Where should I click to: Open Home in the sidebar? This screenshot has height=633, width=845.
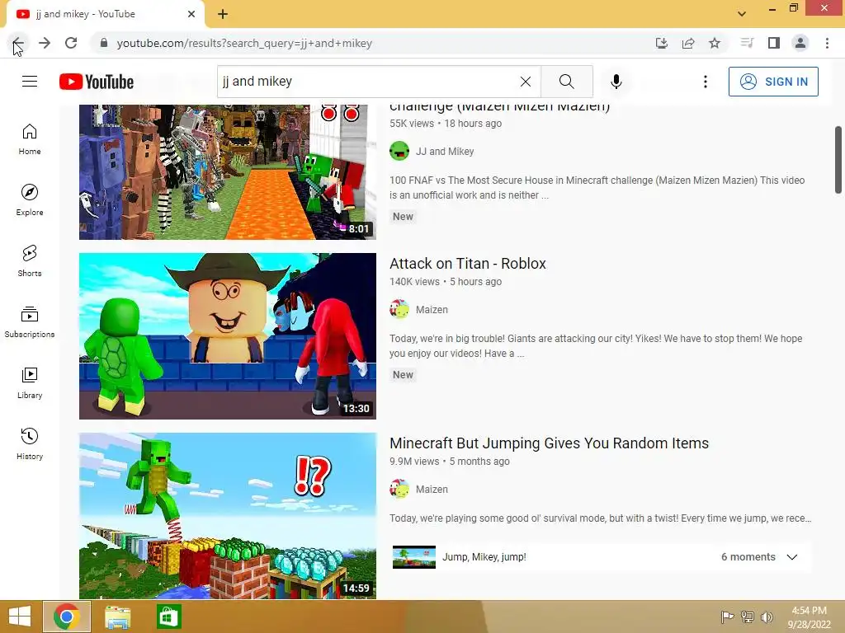(x=30, y=139)
